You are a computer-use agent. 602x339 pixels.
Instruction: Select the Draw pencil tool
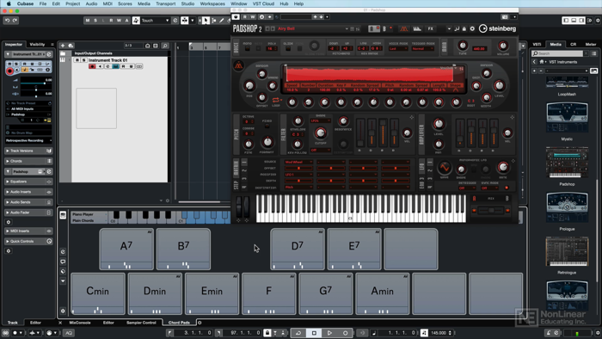222,21
